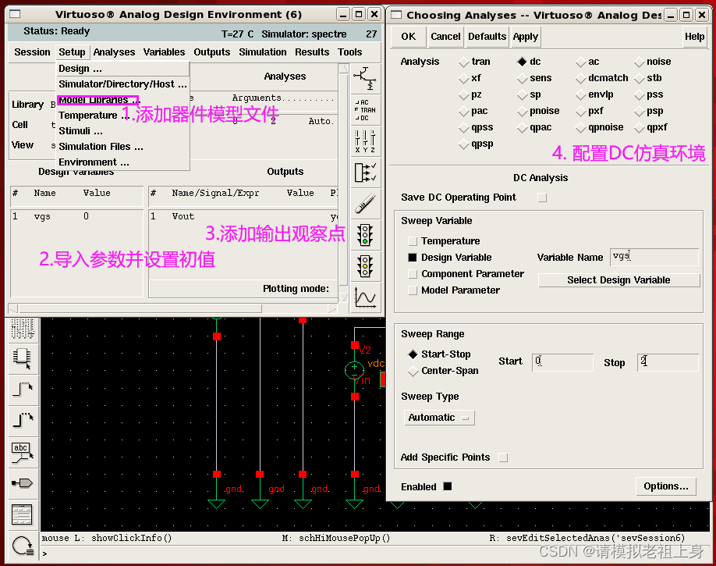716x566 pixels.
Task: Click the Variable Name input showing vgs
Action: click(x=652, y=258)
